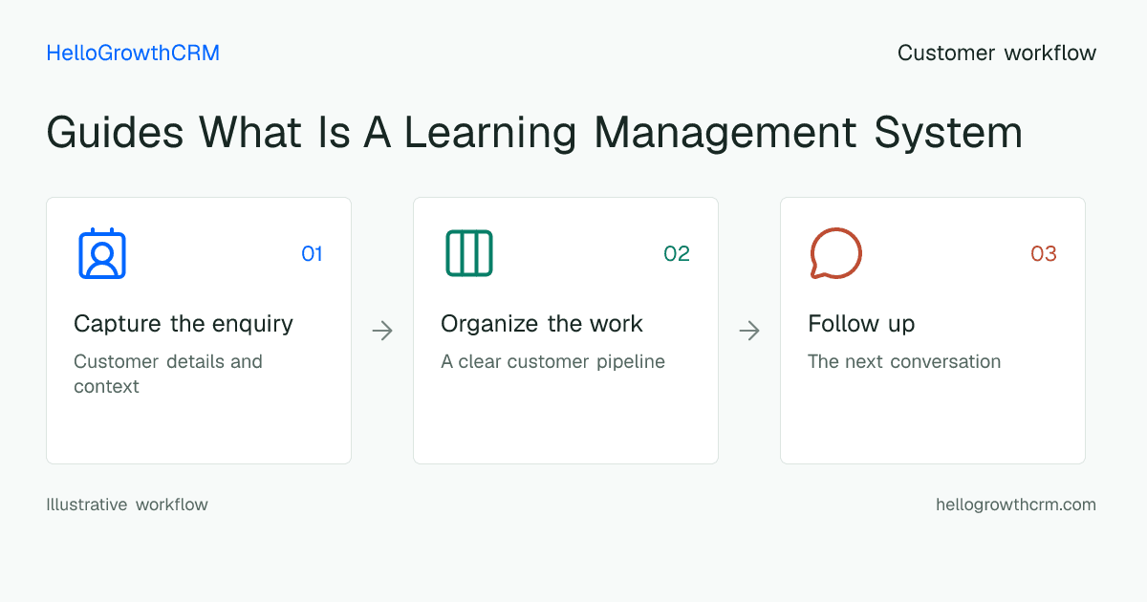
Task: Open the hellogrowthcrm.com footer link
Action: 1016,505
